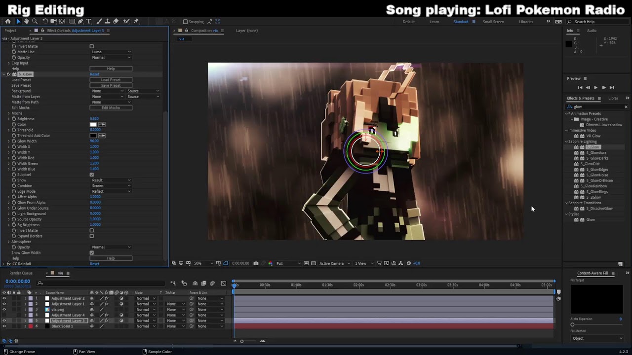Open the glow Color swatch
The width and height of the screenshot is (632, 355).
tap(93, 124)
